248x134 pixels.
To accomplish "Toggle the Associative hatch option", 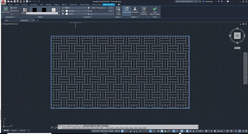I will (x=127, y=10).
